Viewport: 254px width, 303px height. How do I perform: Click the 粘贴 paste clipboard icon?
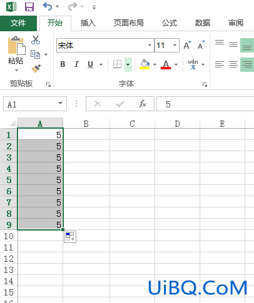pyautogui.click(x=16, y=46)
